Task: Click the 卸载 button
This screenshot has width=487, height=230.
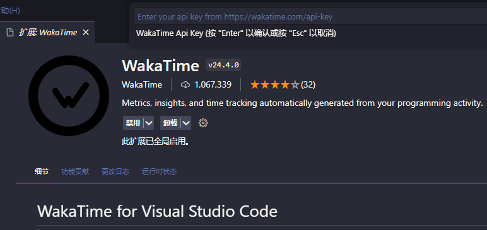Action: coord(170,123)
